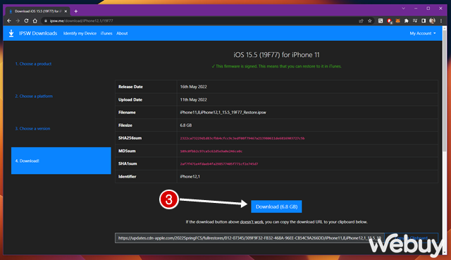Click the download URL text field
Image resolution: width=451 pixels, height=260 pixels.
pos(249,238)
